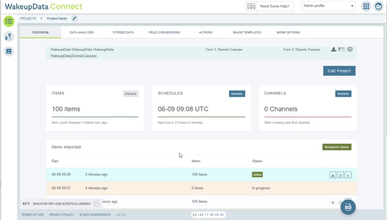This screenshot has width=387, height=221.
Task: Click the help book-search icon
Action: [x=251, y=6]
